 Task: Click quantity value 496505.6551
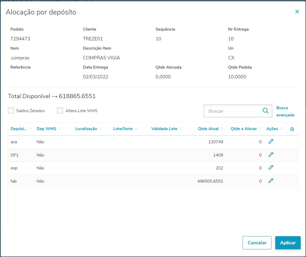click(x=210, y=181)
